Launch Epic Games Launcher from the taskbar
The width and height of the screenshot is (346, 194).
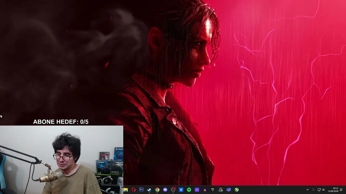[x=213, y=190]
